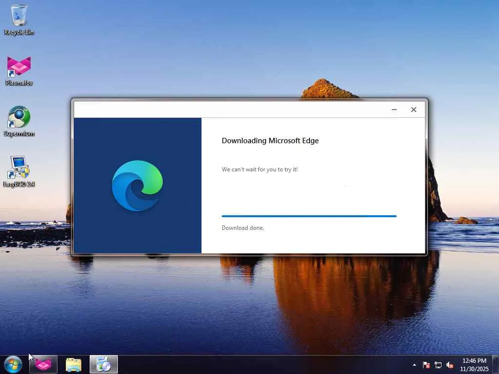Click the Recycle Bin label text
499x374 pixels.
(x=19, y=32)
